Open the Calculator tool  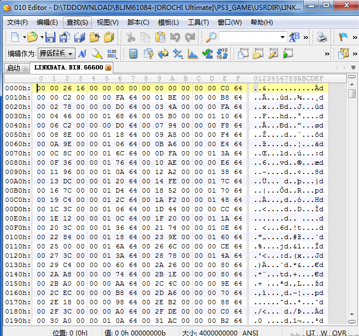[x=133, y=54]
